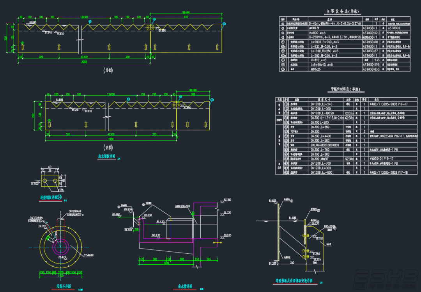Select the 81.730 elevation mark
Viewport: 421px width, 292px height.
227,213
